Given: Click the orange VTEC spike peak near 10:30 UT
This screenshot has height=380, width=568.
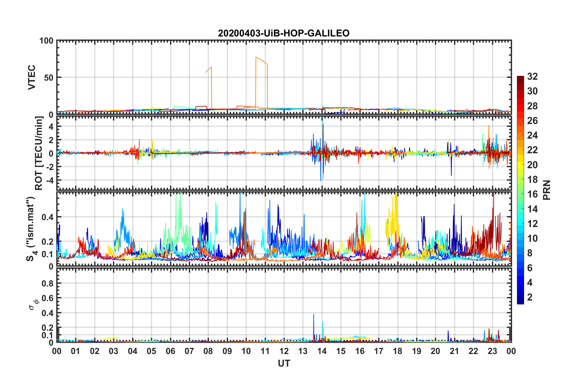Looking at the screenshot, I should [x=256, y=57].
